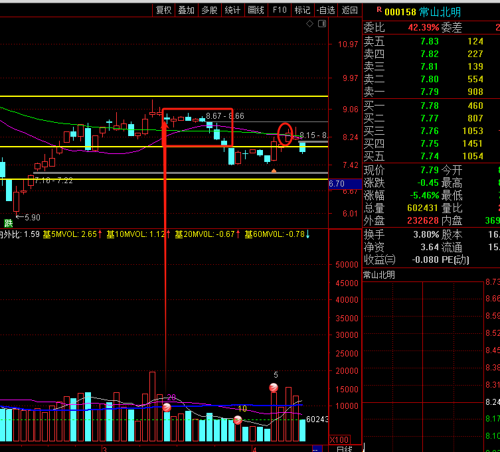Click the 60243 volume value label
This screenshot has width=500, height=452.
point(317,419)
